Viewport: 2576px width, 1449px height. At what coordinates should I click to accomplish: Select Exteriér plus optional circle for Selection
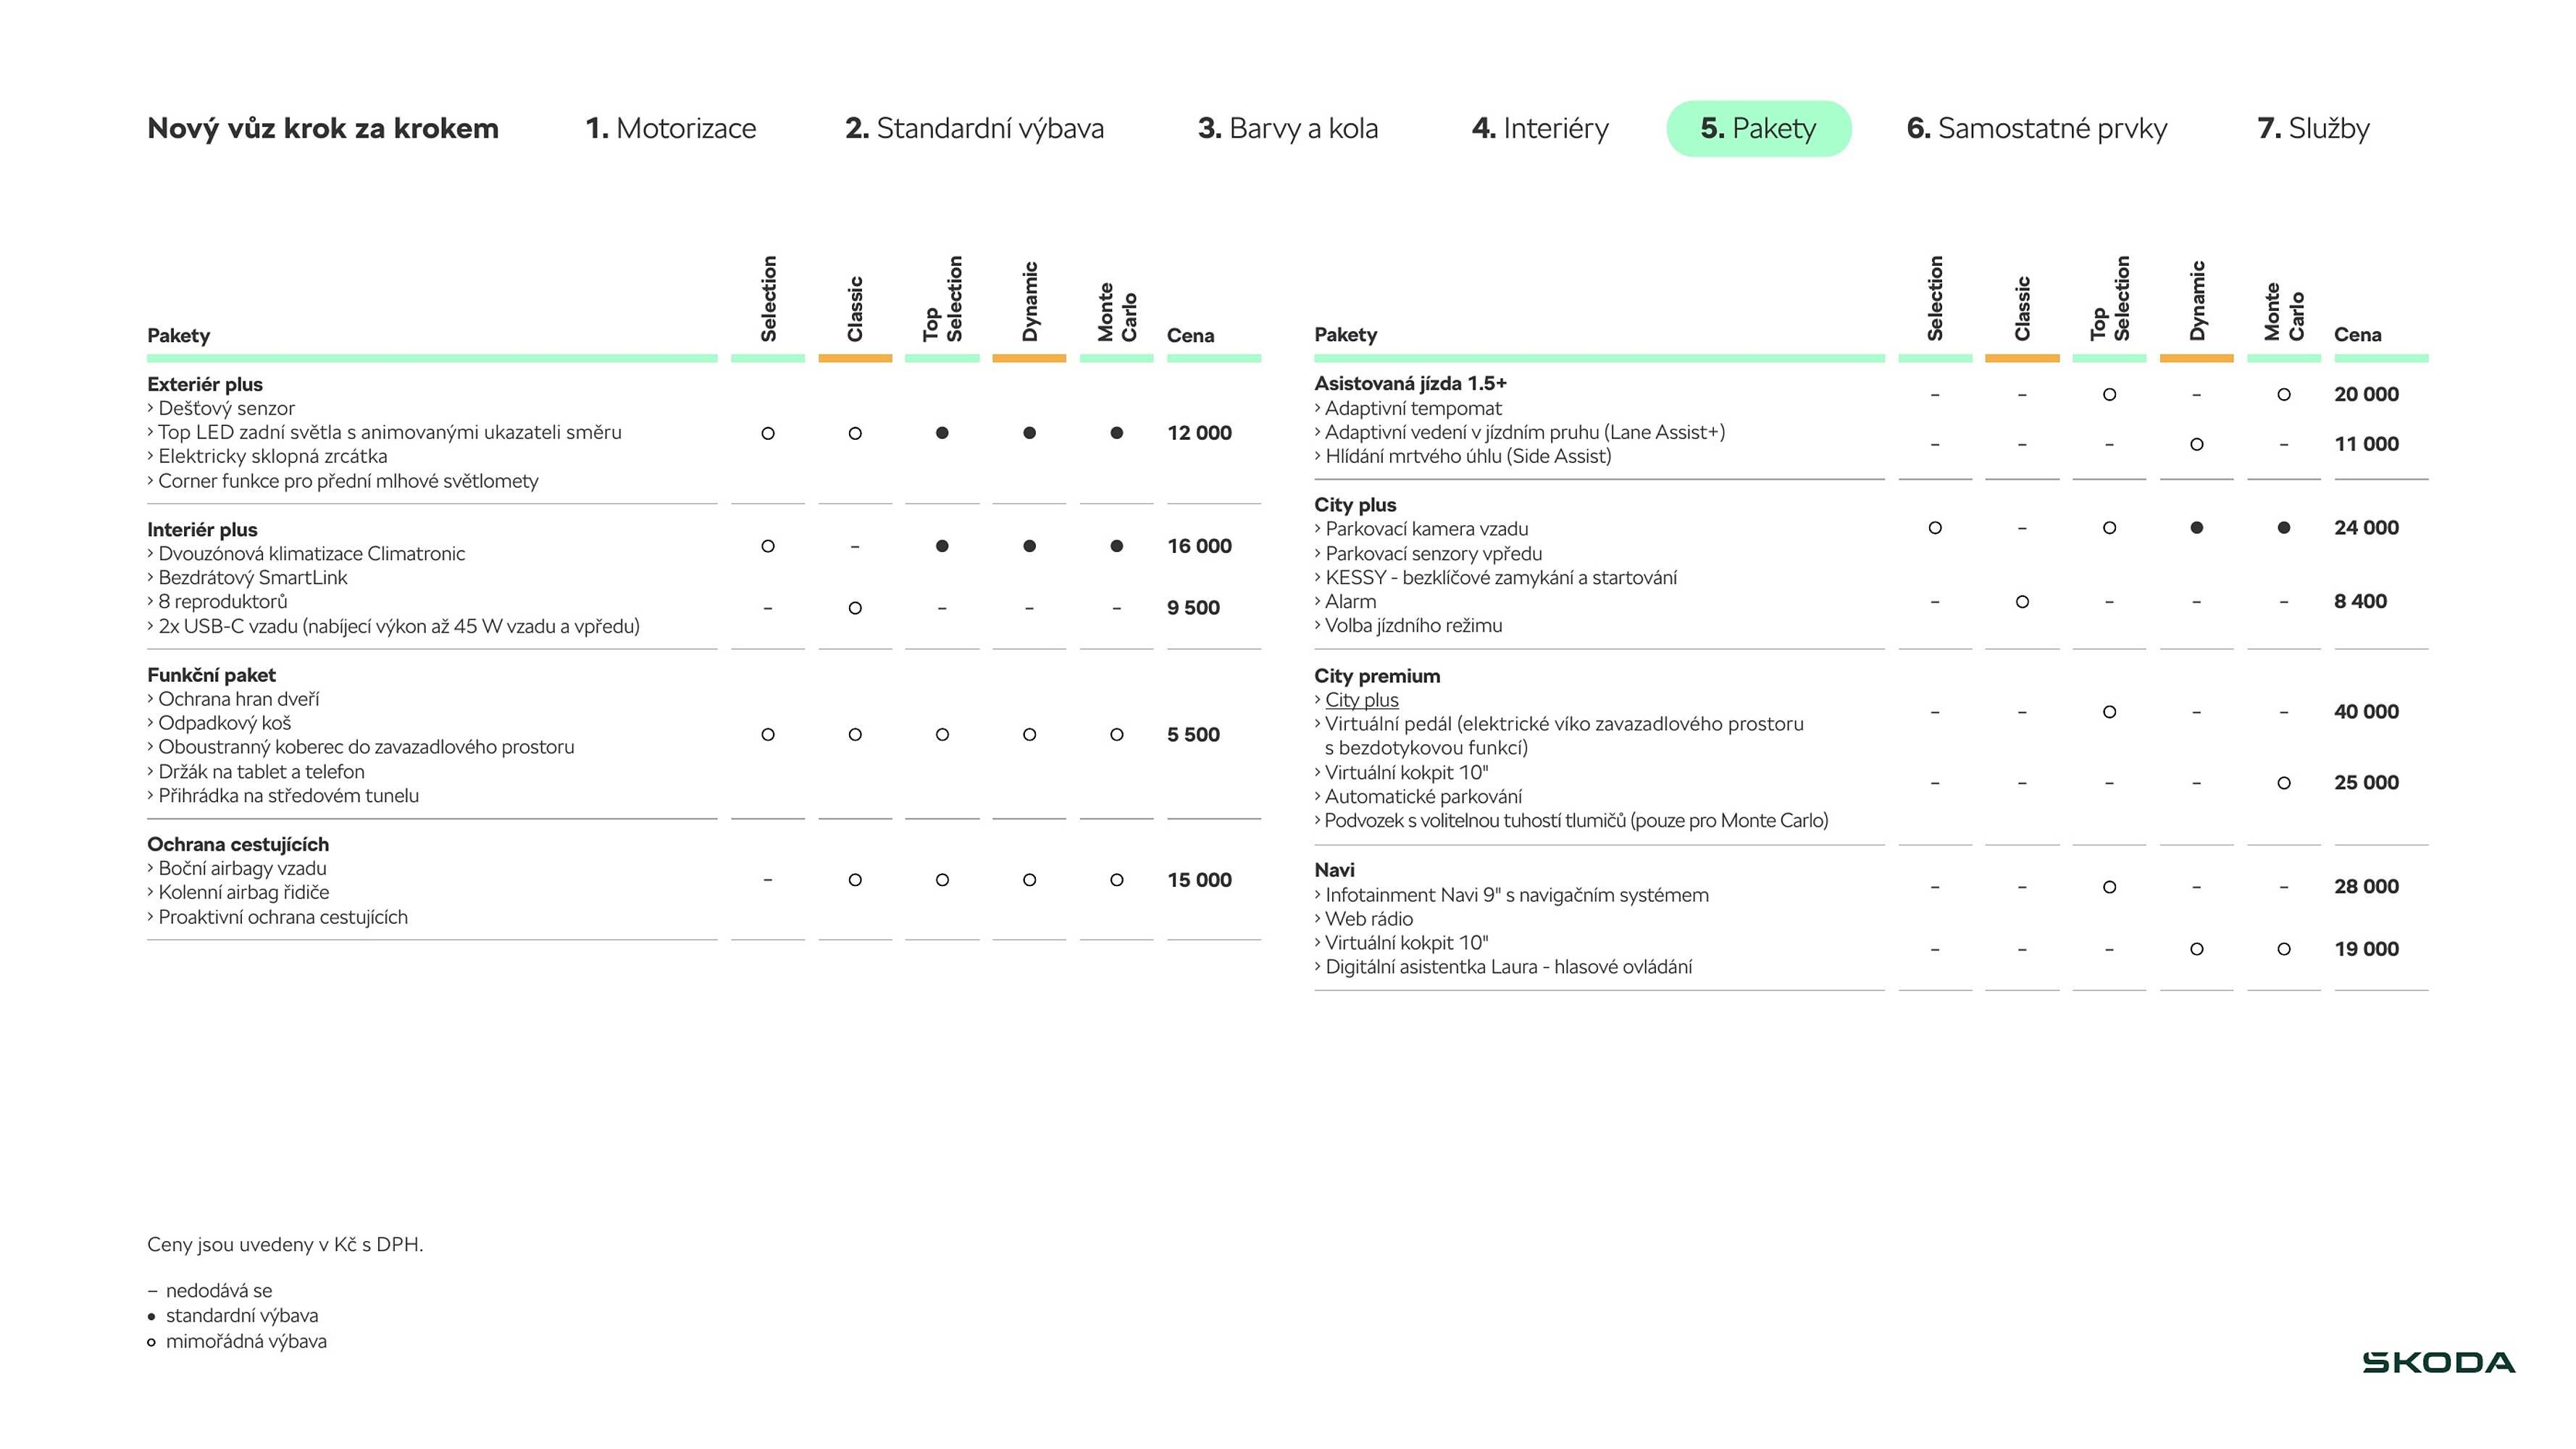768,433
